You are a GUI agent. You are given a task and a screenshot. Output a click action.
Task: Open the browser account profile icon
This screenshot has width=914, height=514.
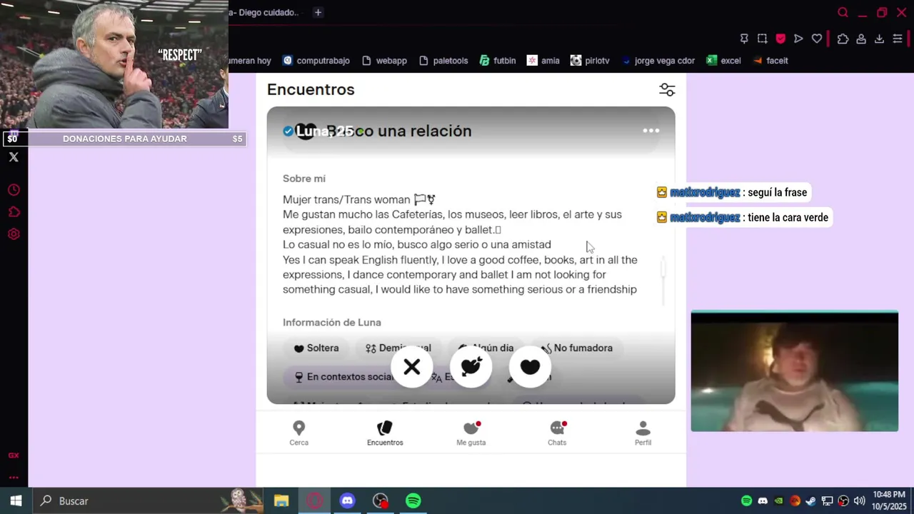(861, 39)
